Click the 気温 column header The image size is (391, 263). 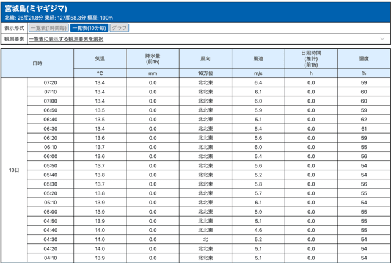coord(100,59)
